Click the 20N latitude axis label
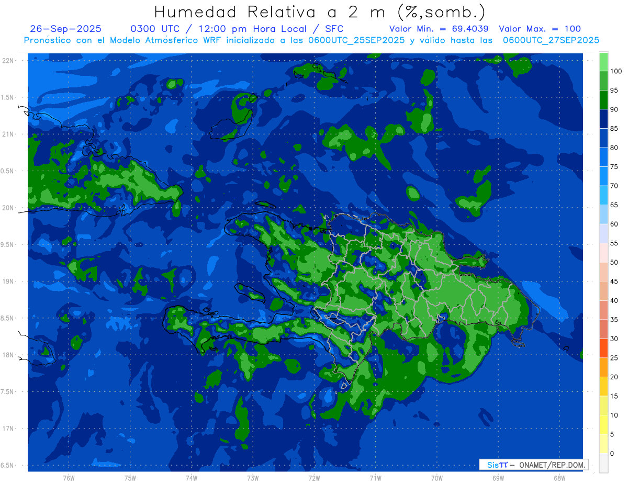628x485 pixels. (8, 208)
